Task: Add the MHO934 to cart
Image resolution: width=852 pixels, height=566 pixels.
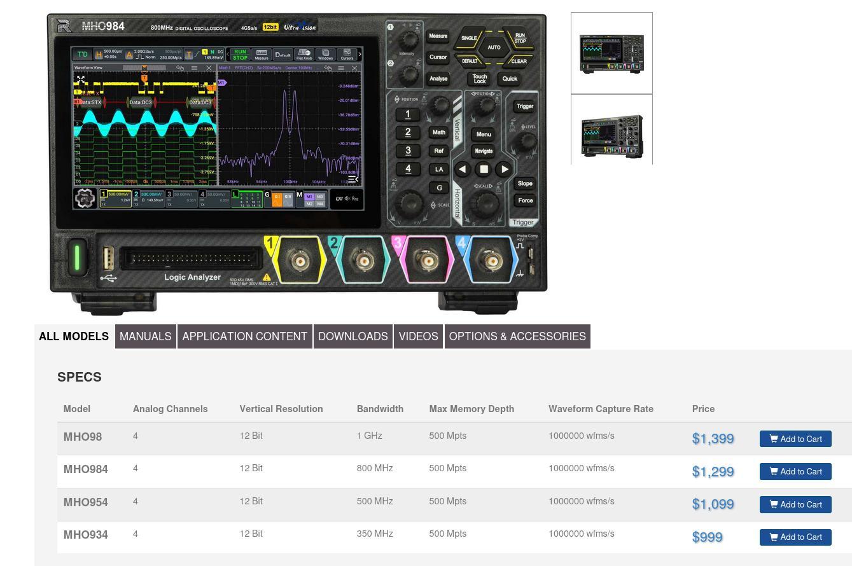Action: (x=795, y=537)
